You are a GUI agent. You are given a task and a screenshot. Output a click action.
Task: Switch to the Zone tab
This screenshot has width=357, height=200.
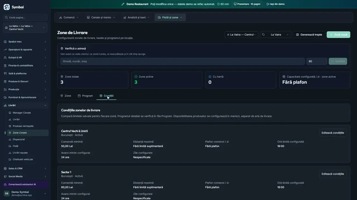pos(66,96)
